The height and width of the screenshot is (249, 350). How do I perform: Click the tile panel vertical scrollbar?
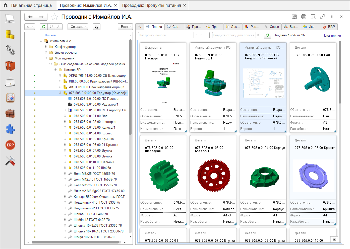[x=340, y=72]
